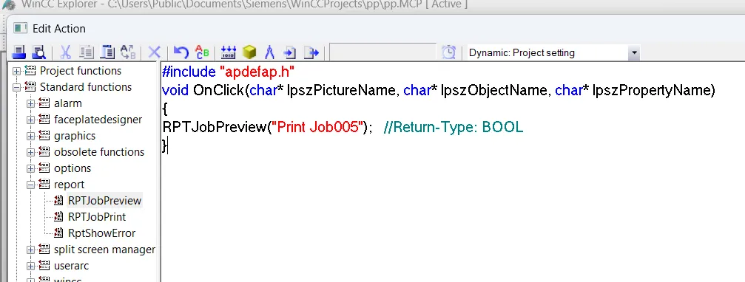Click RPTJobPreview call in the code
Screen dimensions: 745x282
tap(215, 127)
